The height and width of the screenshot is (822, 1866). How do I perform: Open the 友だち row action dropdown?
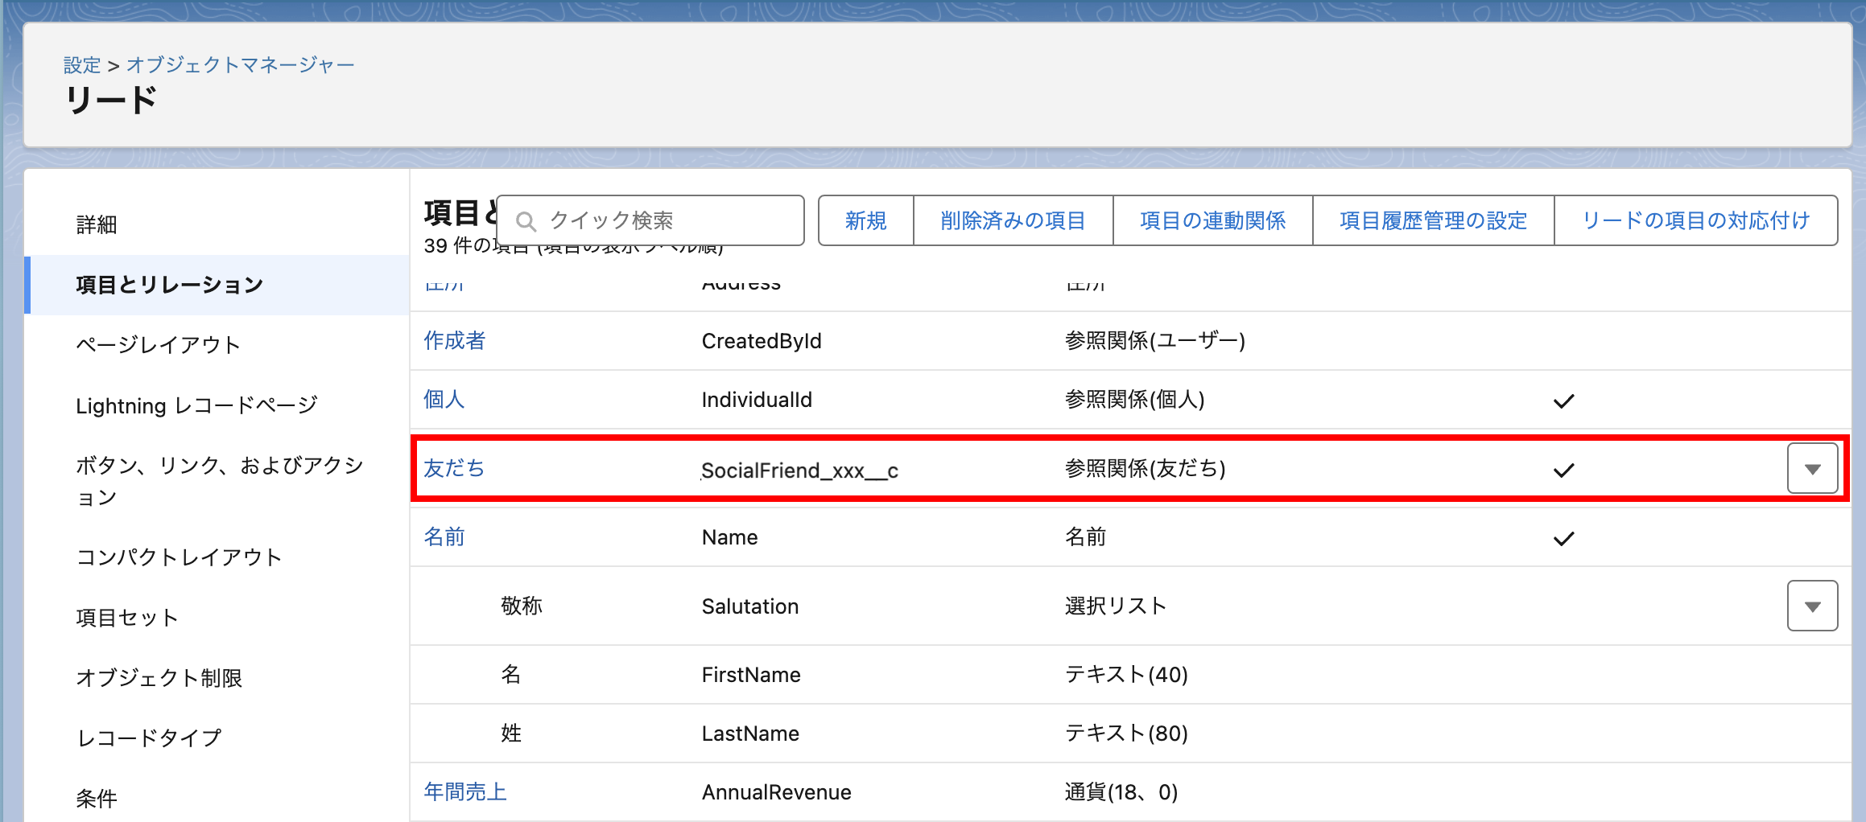pyautogui.click(x=1812, y=468)
